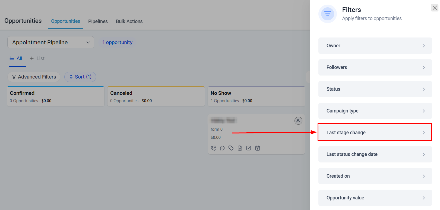
Task: Select the All list view tab
Action: pos(16,58)
